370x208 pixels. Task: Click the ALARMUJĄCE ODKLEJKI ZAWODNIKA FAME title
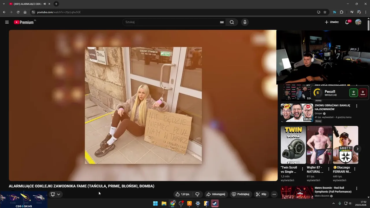tap(82, 186)
